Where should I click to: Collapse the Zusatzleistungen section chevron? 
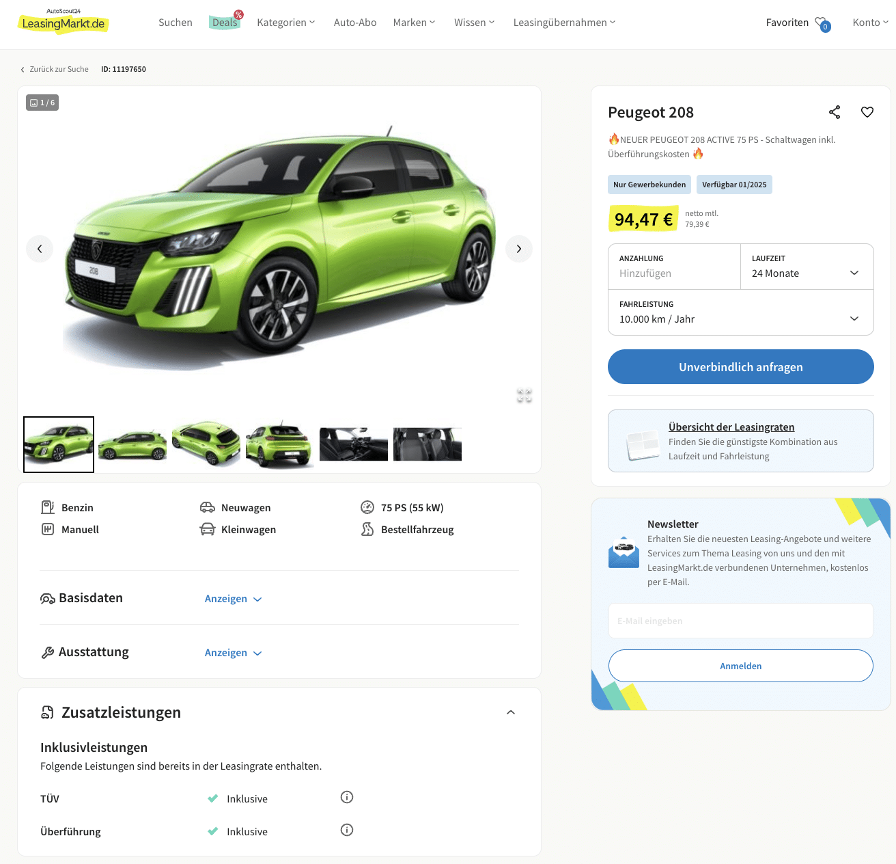(511, 712)
